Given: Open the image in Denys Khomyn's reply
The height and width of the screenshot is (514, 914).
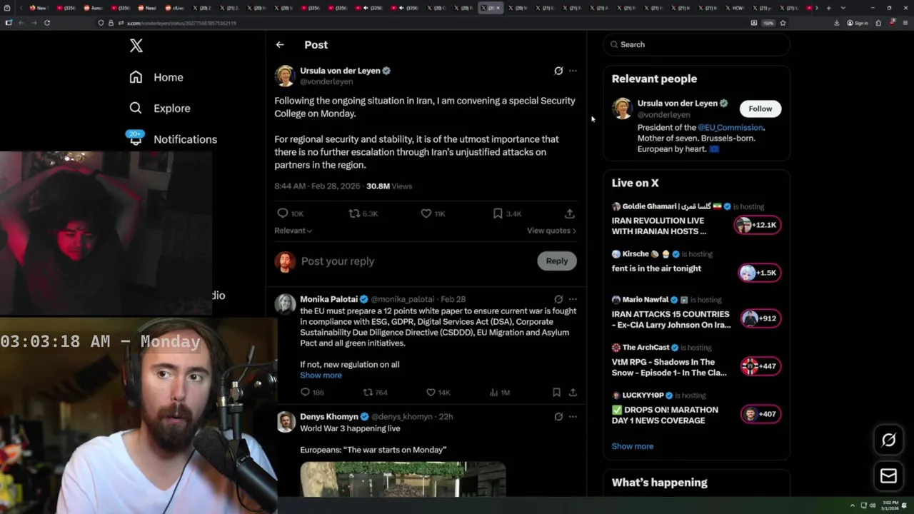Looking at the screenshot, I should click(x=403, y=479).
